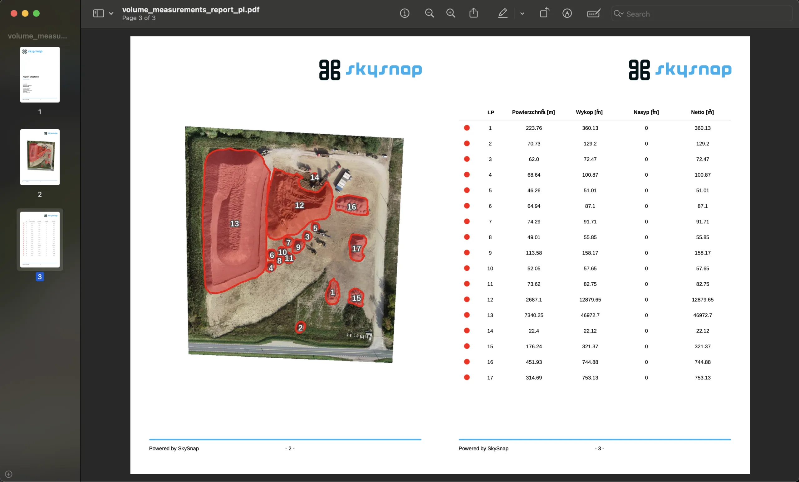Expand the sidebar view options chevron
This screenshot has width=799, height=482.
(x=111, y=14)
